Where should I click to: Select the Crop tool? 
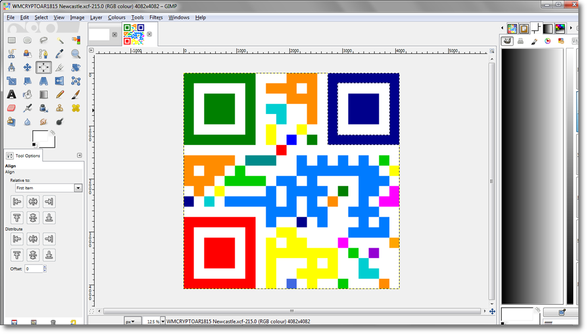pyautogui.click(x=60, y=67)
